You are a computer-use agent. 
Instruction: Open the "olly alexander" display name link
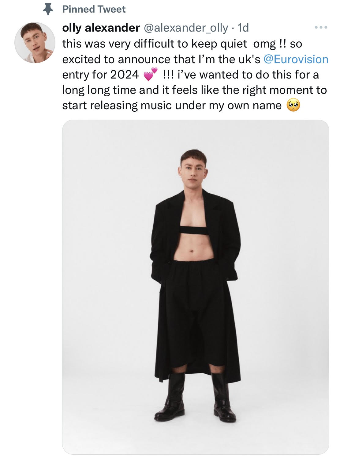coord(101,28)
